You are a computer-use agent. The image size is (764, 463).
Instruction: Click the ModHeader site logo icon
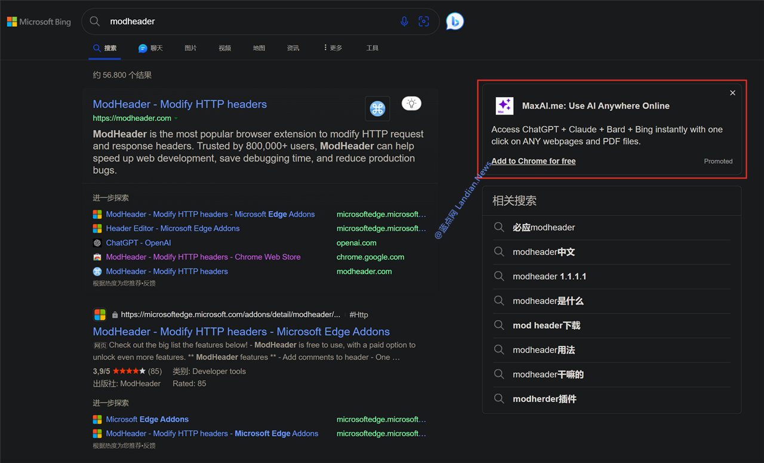[377, 108]
